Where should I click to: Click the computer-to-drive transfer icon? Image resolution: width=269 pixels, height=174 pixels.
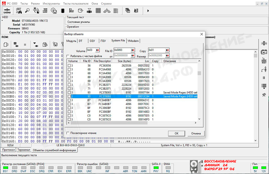36,10
